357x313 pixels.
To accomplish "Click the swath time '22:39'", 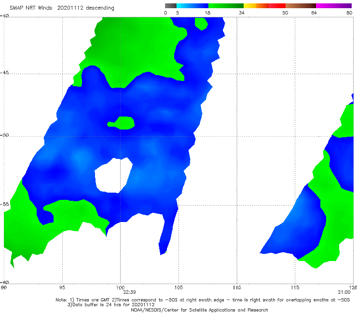I will click(129, 292).
